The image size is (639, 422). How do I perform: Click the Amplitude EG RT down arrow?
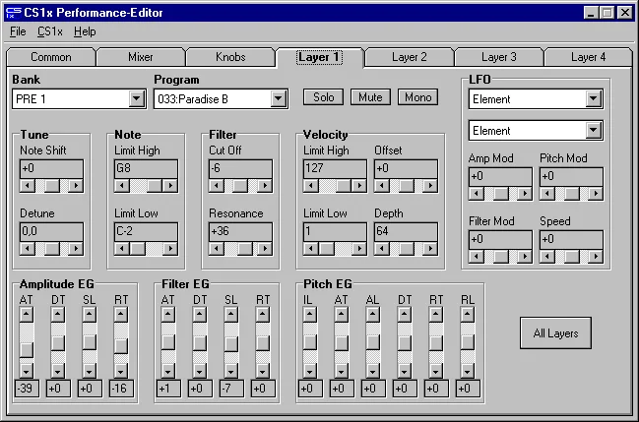pos(121,371)
